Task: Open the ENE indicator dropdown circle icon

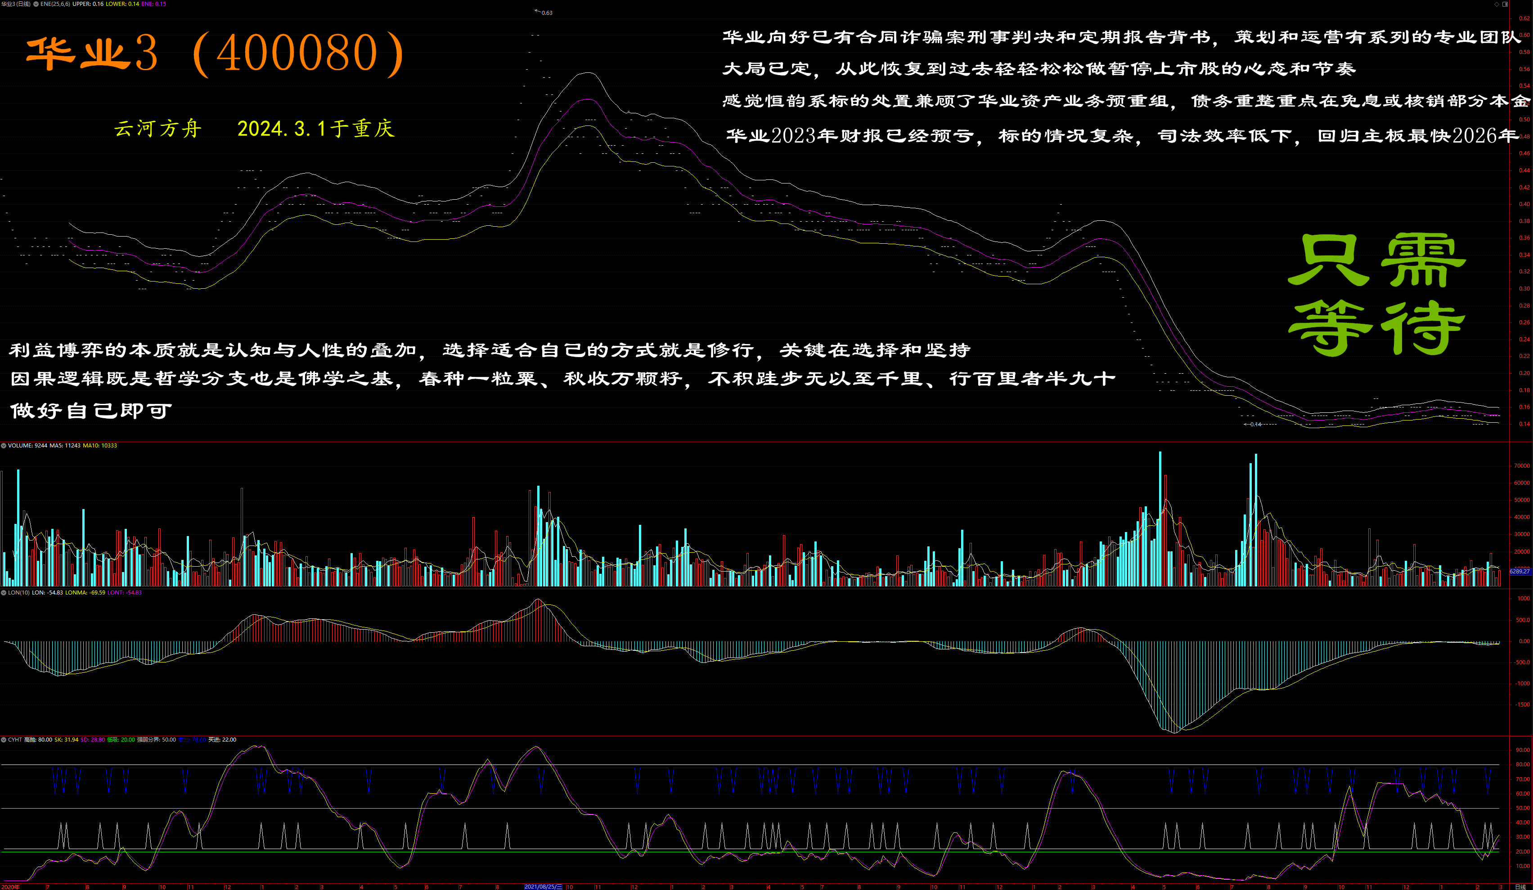Action: [x=36, y=4]
